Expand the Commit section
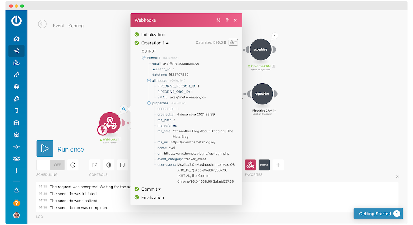 (159, 189)
